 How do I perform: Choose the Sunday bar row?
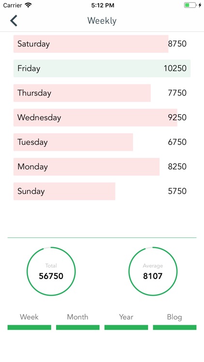pos(102,191)
